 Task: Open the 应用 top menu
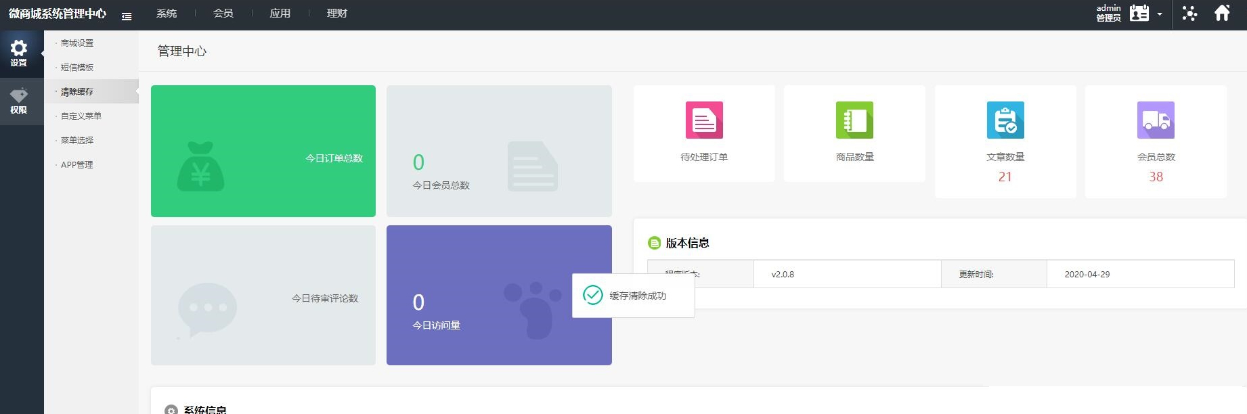pyautogui.click(x=280, y=14)
